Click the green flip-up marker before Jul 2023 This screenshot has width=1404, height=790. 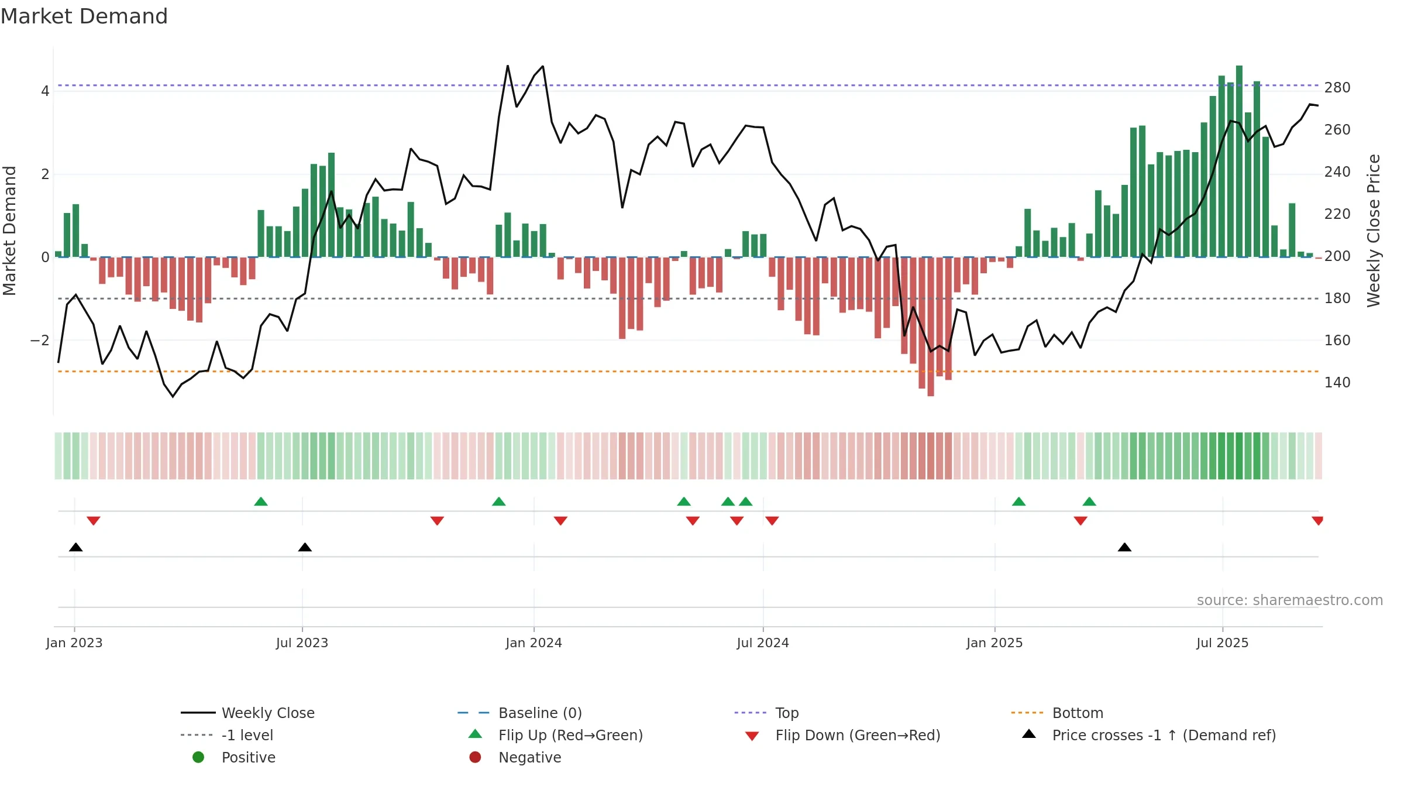pos(261,502)
